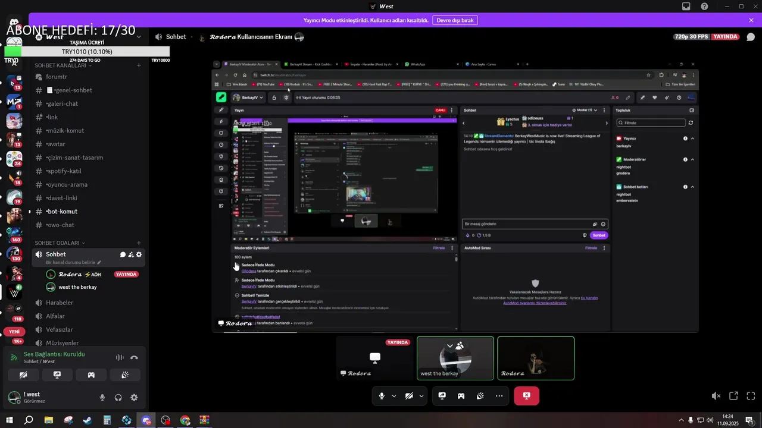Deafen with headphones icon
The width and height of the screenshot is (762, 428).
[118, 398]
